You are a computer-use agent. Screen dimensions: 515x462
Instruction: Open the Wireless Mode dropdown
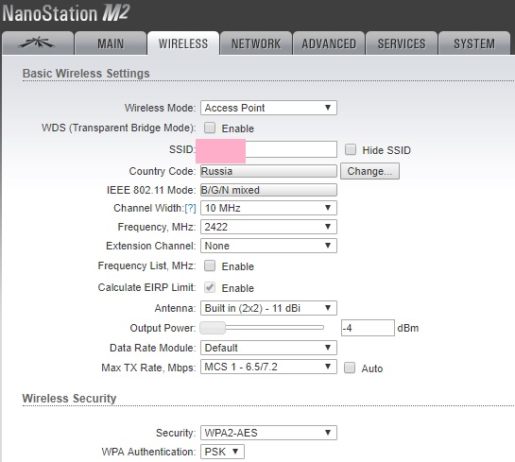click(x=268, y=108)
